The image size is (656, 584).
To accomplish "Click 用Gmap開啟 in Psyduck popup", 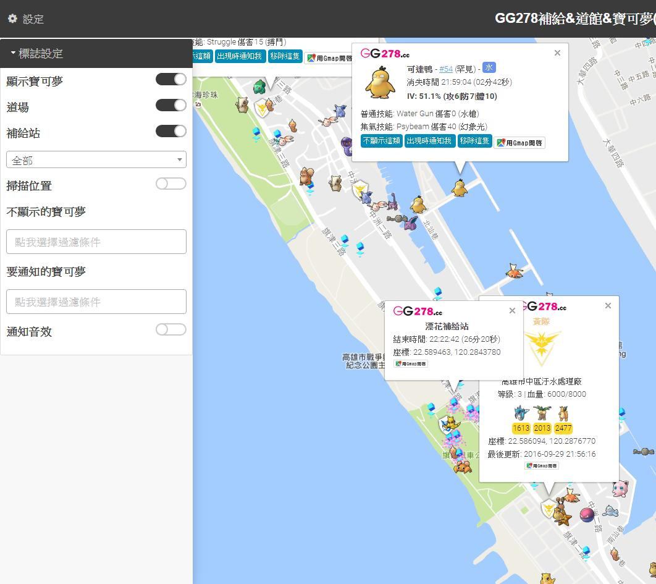I will (519, 143).
